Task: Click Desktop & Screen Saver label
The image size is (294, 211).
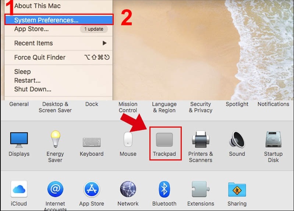Action: coord(55,107)
